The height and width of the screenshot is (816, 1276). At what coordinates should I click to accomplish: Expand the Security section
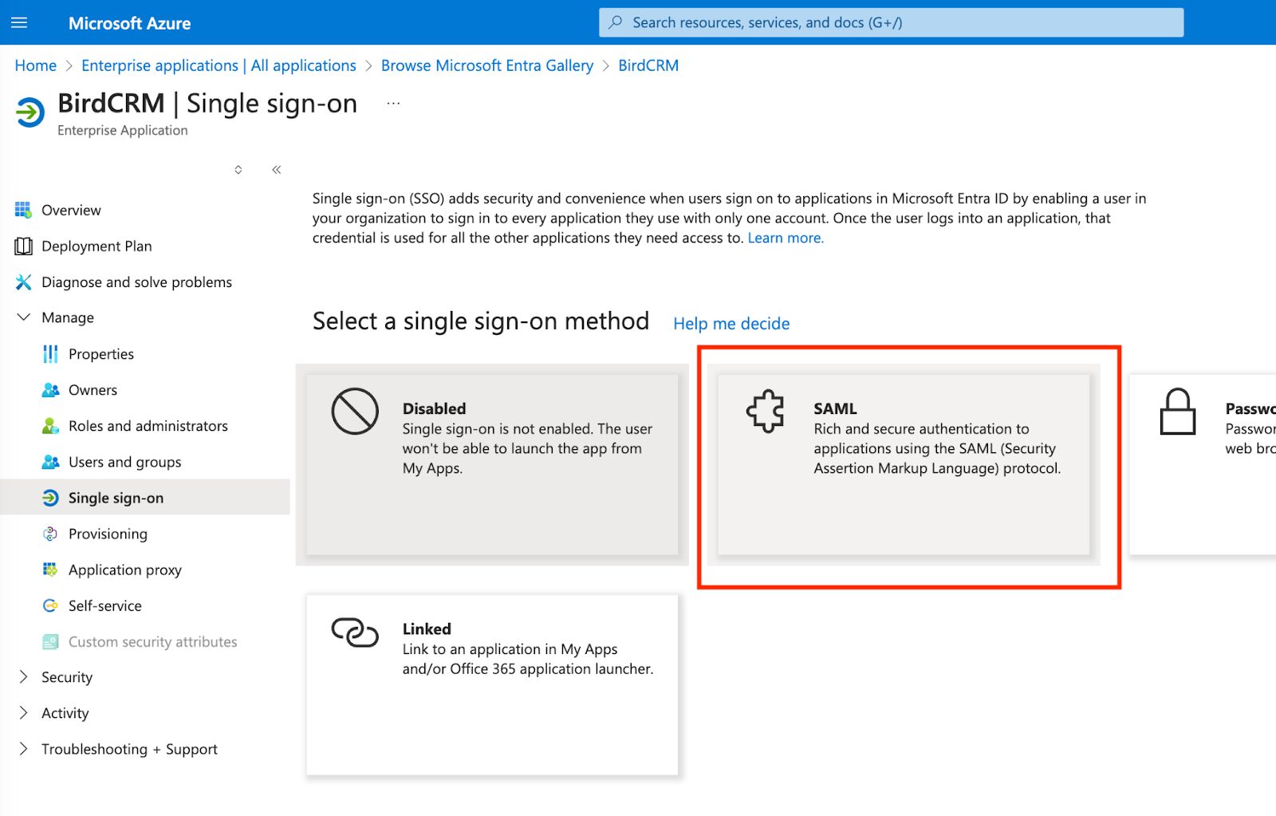tap(24, 677)
